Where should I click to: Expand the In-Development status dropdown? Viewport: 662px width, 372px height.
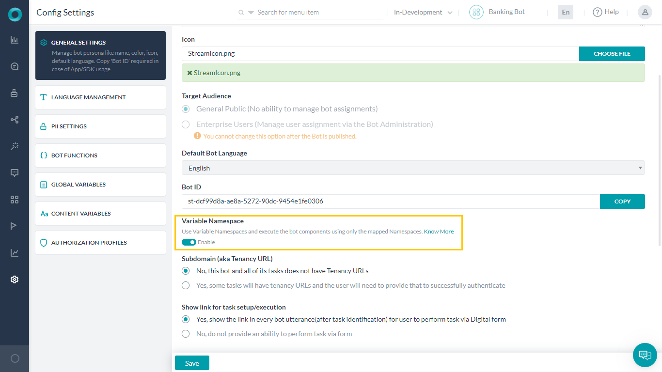(422, 12)
